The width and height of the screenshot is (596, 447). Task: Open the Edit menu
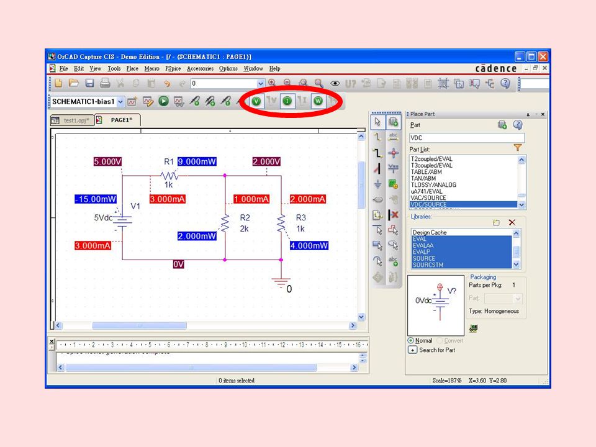(x=79, y=68)
